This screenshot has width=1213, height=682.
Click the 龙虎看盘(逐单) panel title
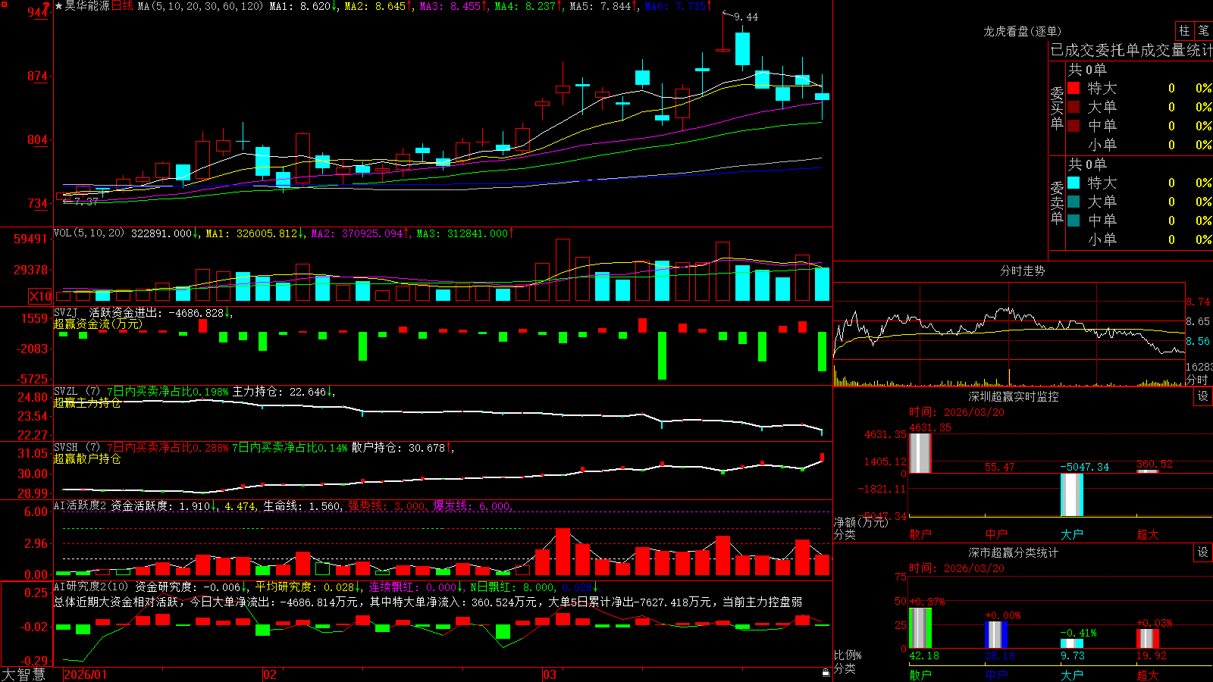point(1022,31)
